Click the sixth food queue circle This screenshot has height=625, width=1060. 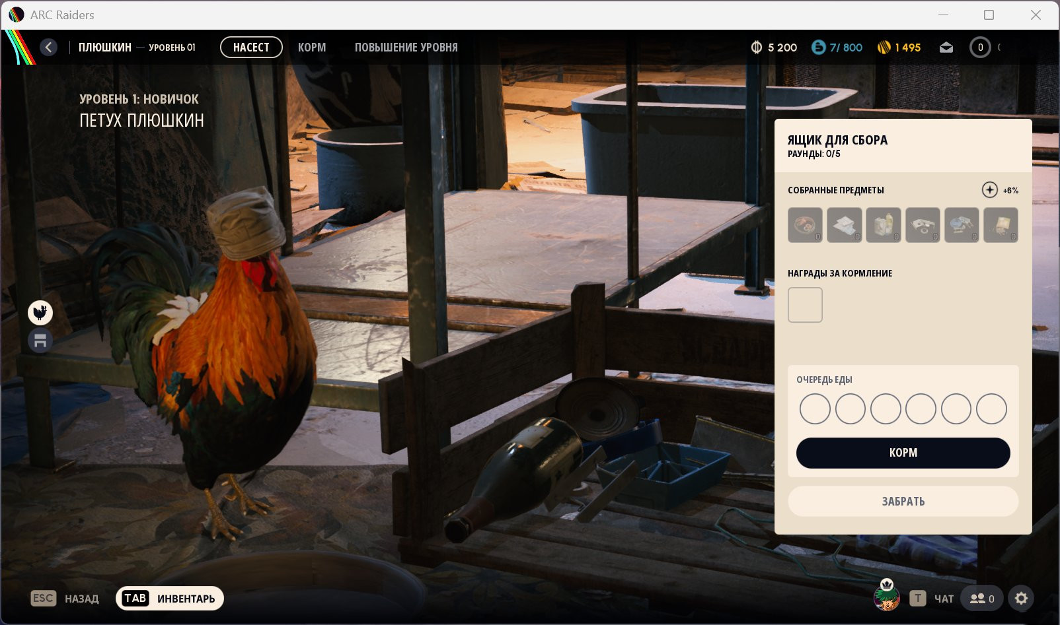[991, 409]
